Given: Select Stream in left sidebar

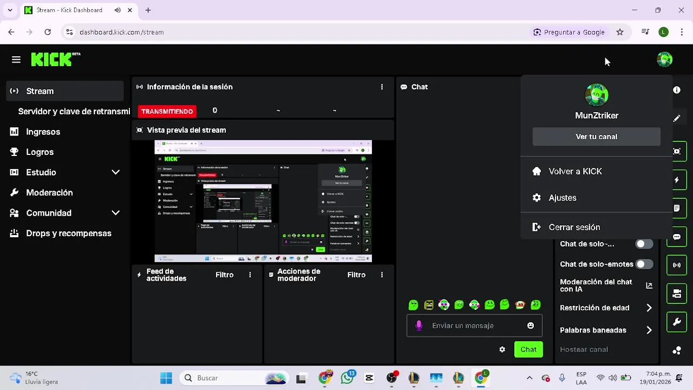Looking at the screenshot, I should click(x=65, y=91).
